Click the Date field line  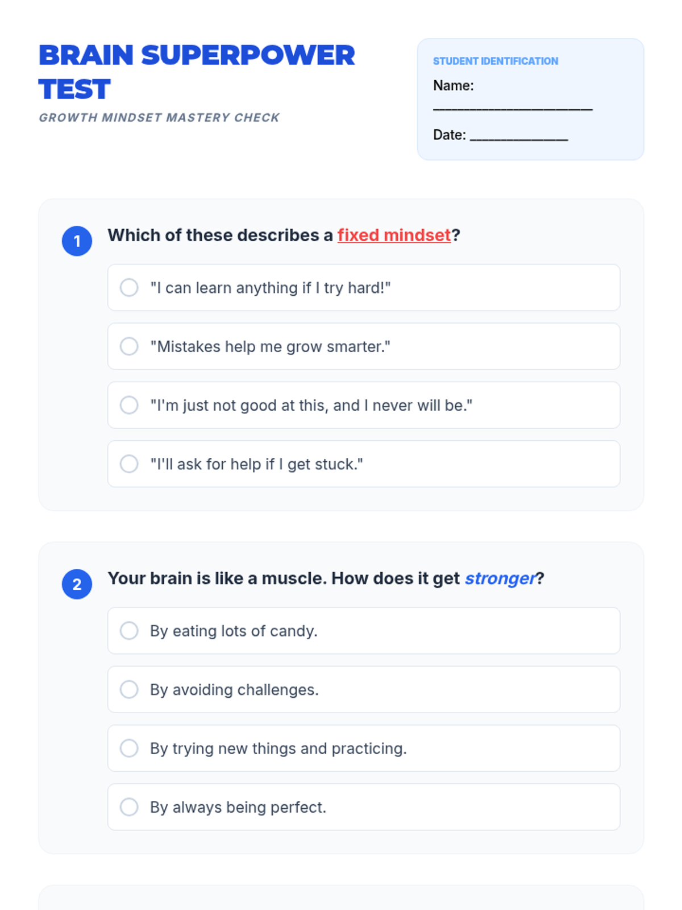[x=519, y=136]
